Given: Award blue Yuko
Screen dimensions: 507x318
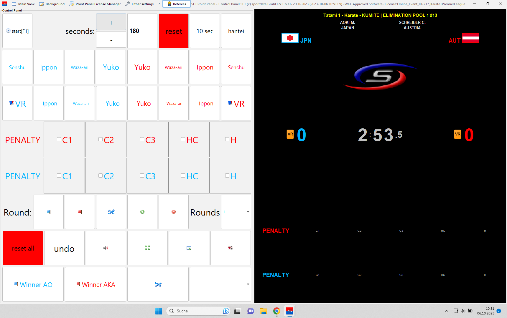Looking at the screenshot, I should tap(111, 67).
